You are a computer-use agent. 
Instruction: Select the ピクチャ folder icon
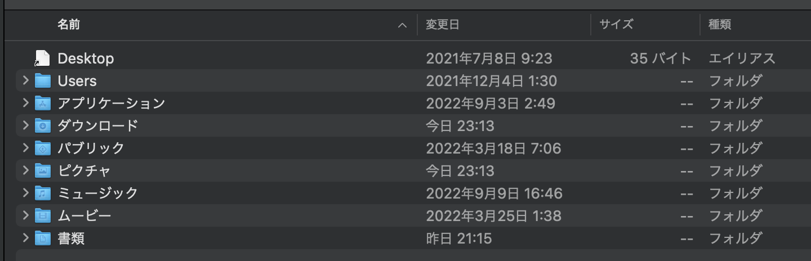43,171
